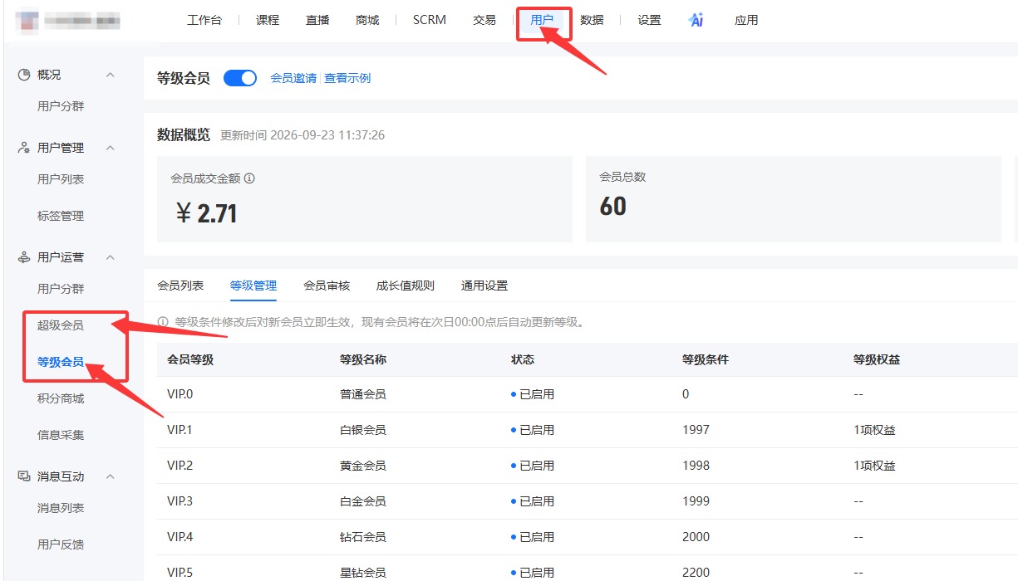Toggle the 等级会员 switch off
Viewport: 1018px width, 581px height.
coord(240,78)
